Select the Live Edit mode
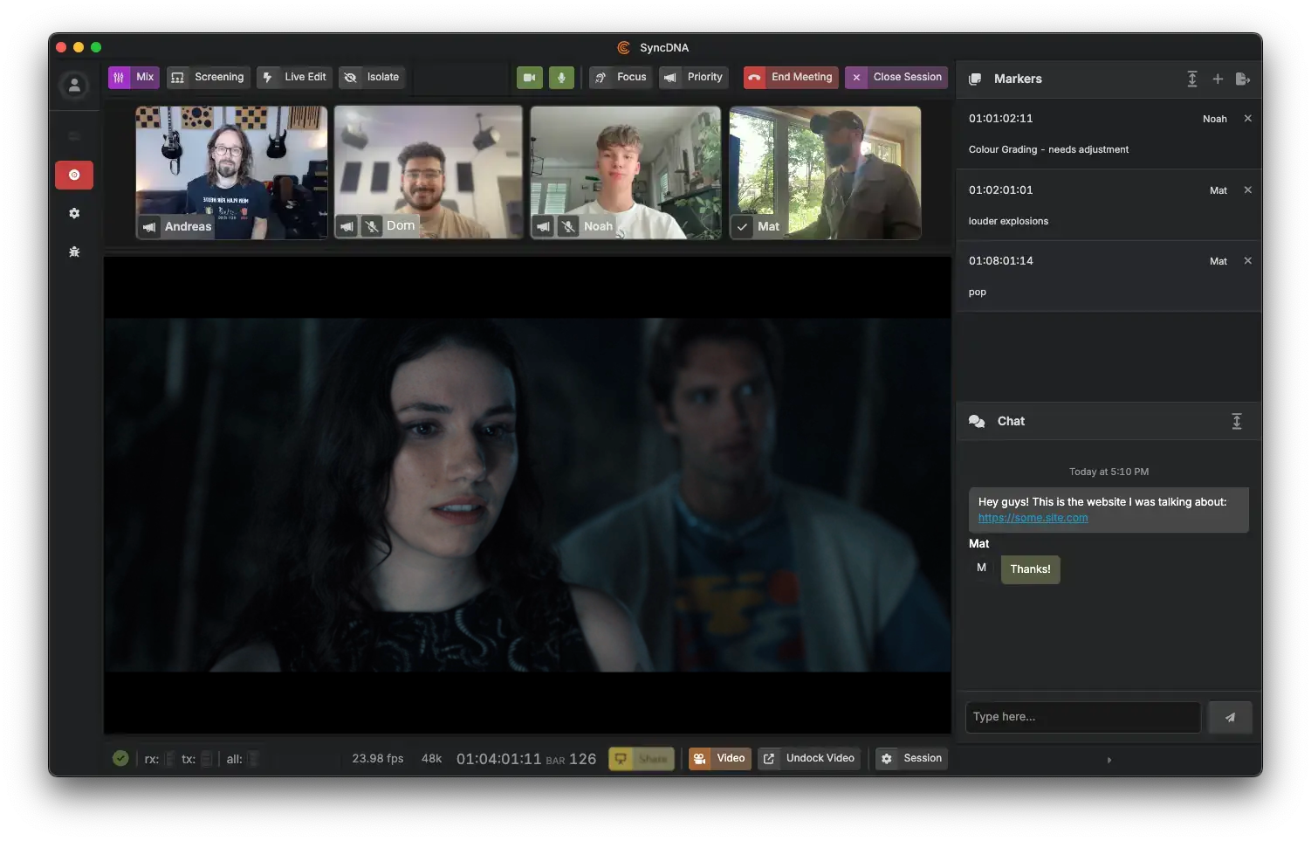 click(x=294, y=77)
